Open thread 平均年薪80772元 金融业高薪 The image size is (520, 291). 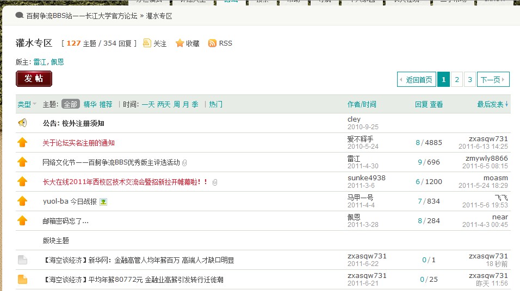[133, 280]
